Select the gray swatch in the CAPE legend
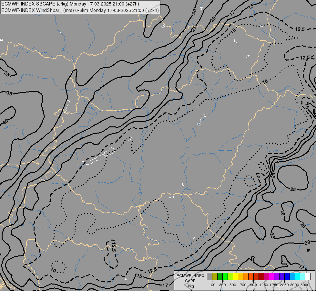The image size is (316, 291). click(209, 276)
